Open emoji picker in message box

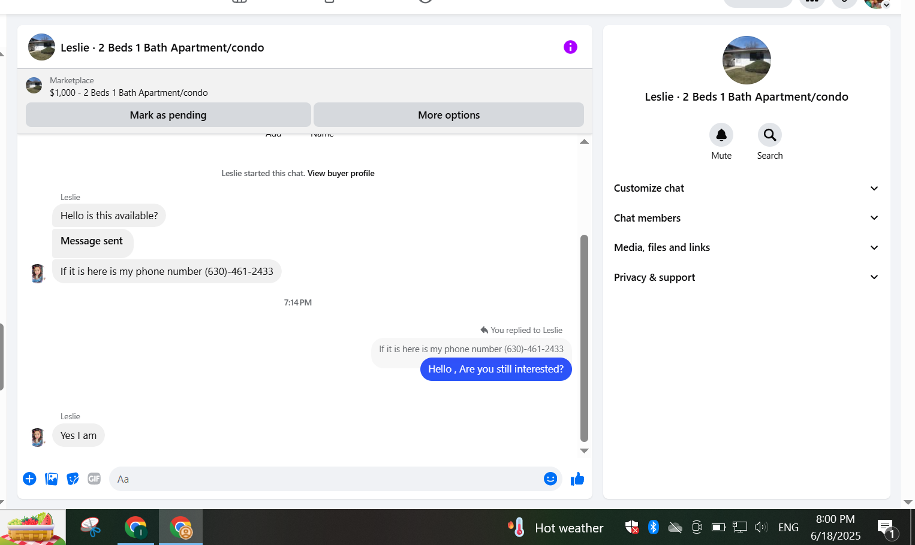tap(550, 479)
